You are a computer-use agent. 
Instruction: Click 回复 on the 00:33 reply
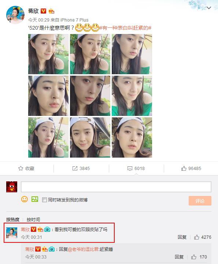coord(179,257)
